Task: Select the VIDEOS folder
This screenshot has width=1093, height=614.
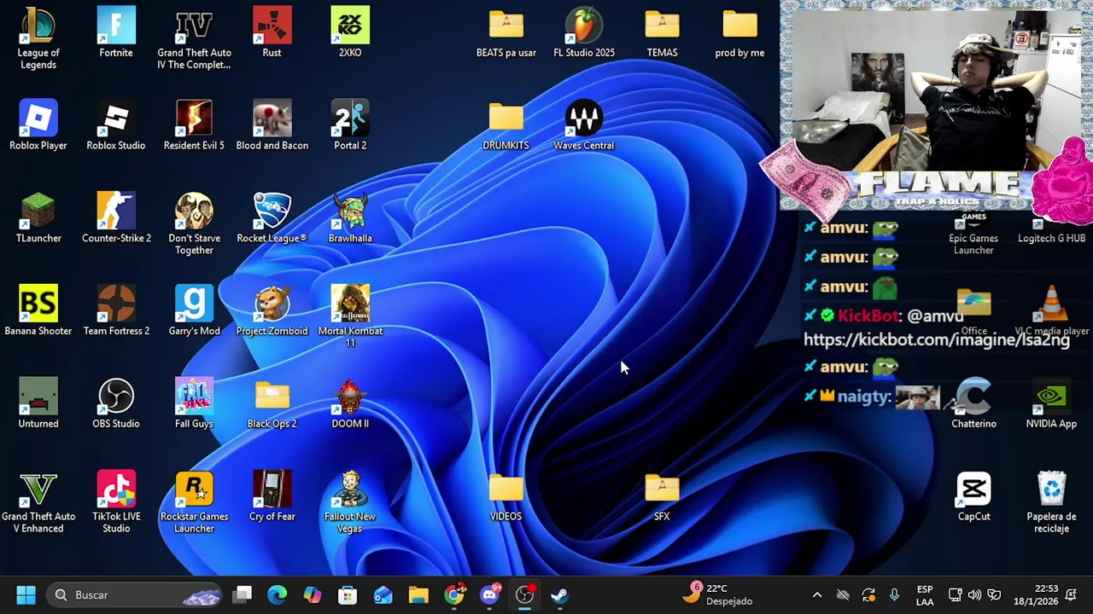Action: coord(506,496)
